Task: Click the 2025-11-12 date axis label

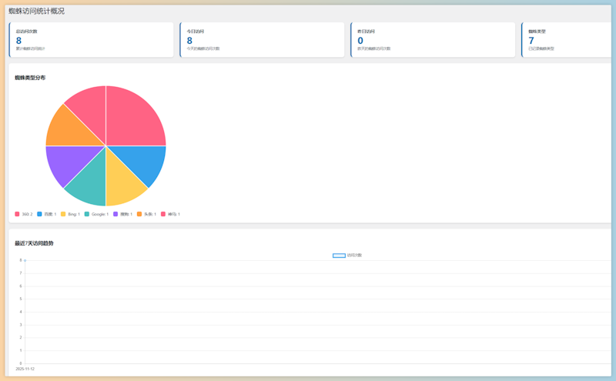Action: [x=25, y=369]
